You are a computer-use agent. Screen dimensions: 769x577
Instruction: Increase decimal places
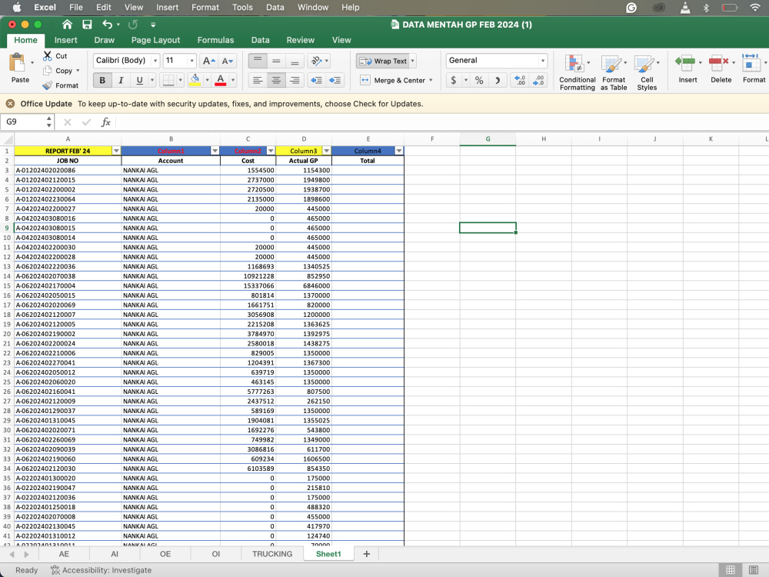520,80
